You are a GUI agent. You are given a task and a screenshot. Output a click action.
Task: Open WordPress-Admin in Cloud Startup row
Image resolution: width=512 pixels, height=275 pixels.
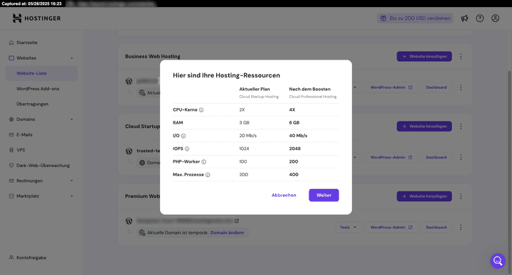(391, 157)
